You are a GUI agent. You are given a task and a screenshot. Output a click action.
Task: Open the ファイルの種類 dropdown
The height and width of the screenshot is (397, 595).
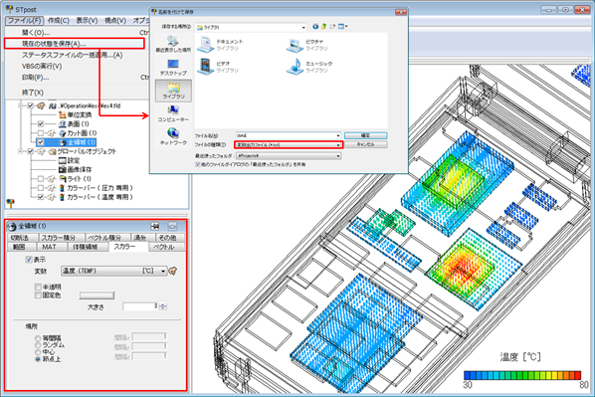(x=289, y=144)
